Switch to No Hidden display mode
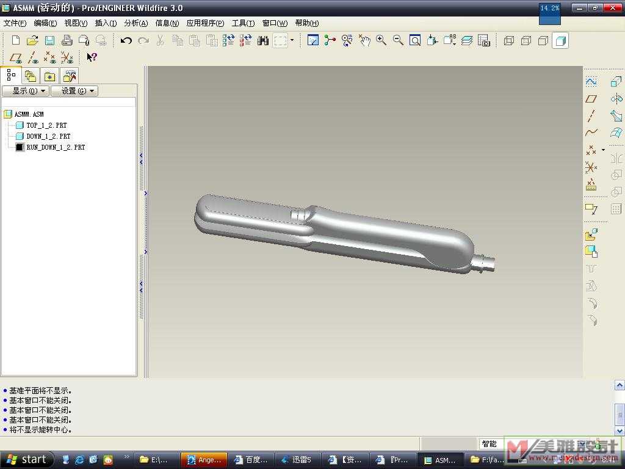Screen dimensions: 625x469 [543, 40]
